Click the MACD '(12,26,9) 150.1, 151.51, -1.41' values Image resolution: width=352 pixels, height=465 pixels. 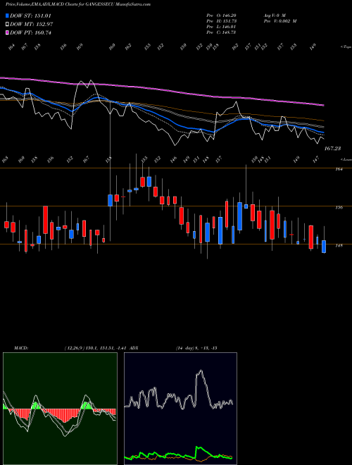(x=95, y=348)
